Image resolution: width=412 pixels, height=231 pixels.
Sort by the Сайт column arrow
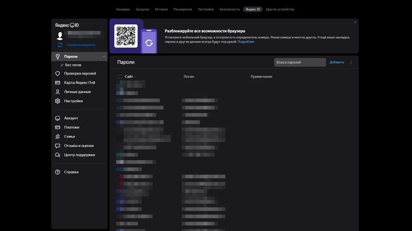[135, 77]
